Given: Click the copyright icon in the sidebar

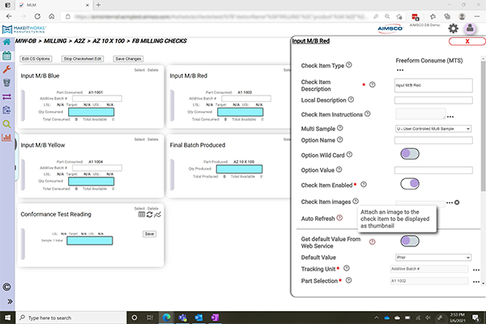Looking at the screenshot, I should [6, 287].
